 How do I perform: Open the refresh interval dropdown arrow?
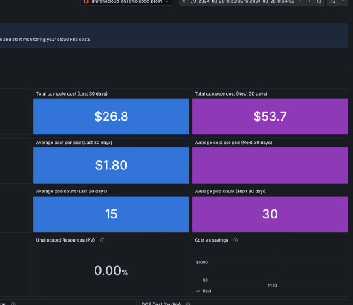click(343, 1)
